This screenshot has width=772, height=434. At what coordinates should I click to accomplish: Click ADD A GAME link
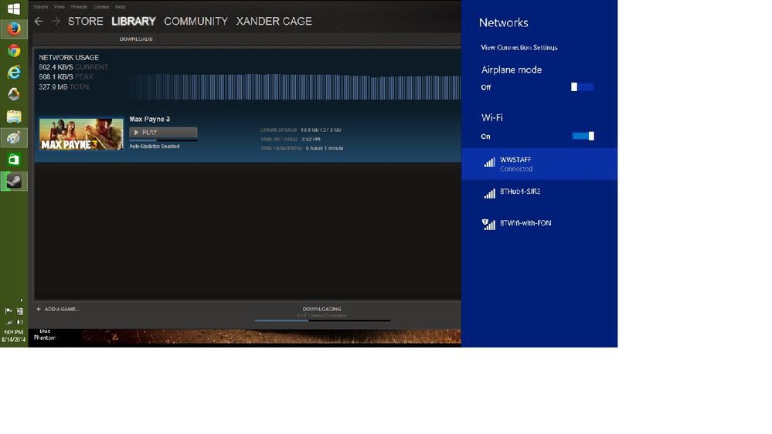pos(62,309)
